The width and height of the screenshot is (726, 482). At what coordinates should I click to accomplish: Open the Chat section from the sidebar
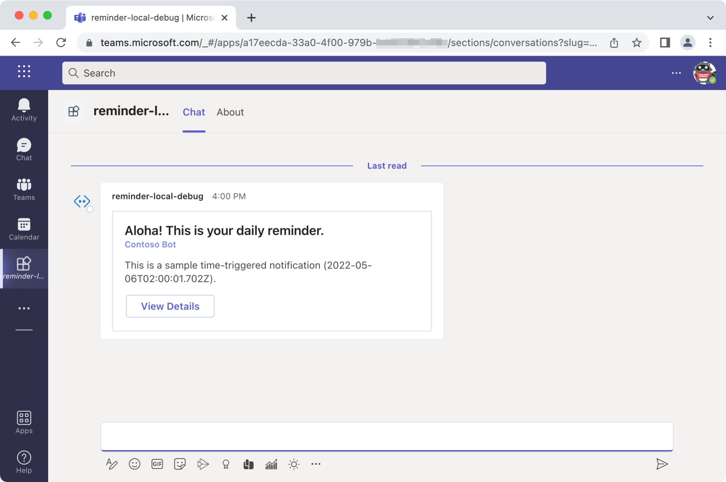(x=24, y=149)
